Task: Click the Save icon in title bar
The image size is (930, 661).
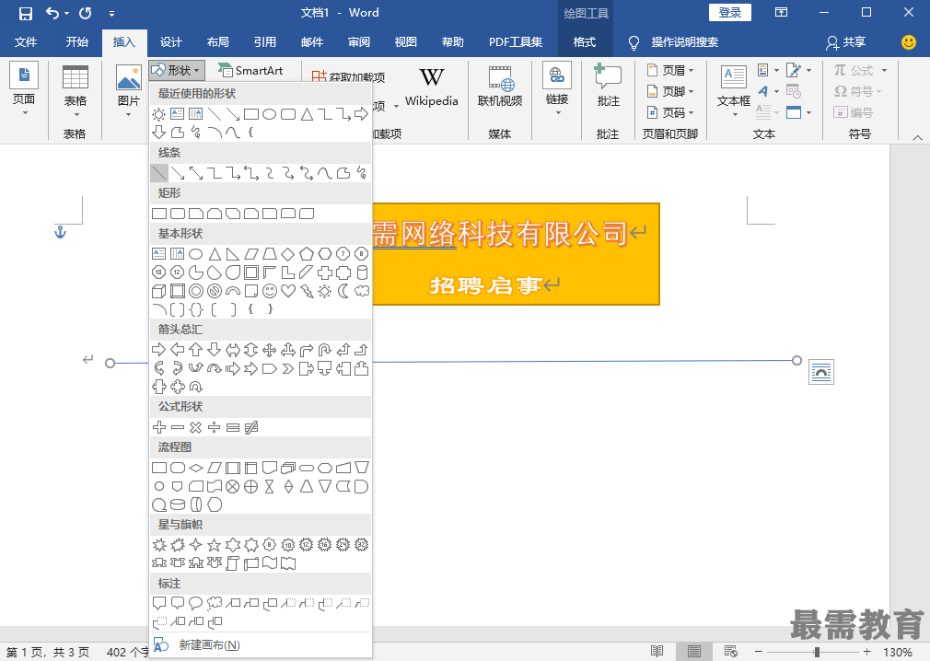Action: (25, 13)
